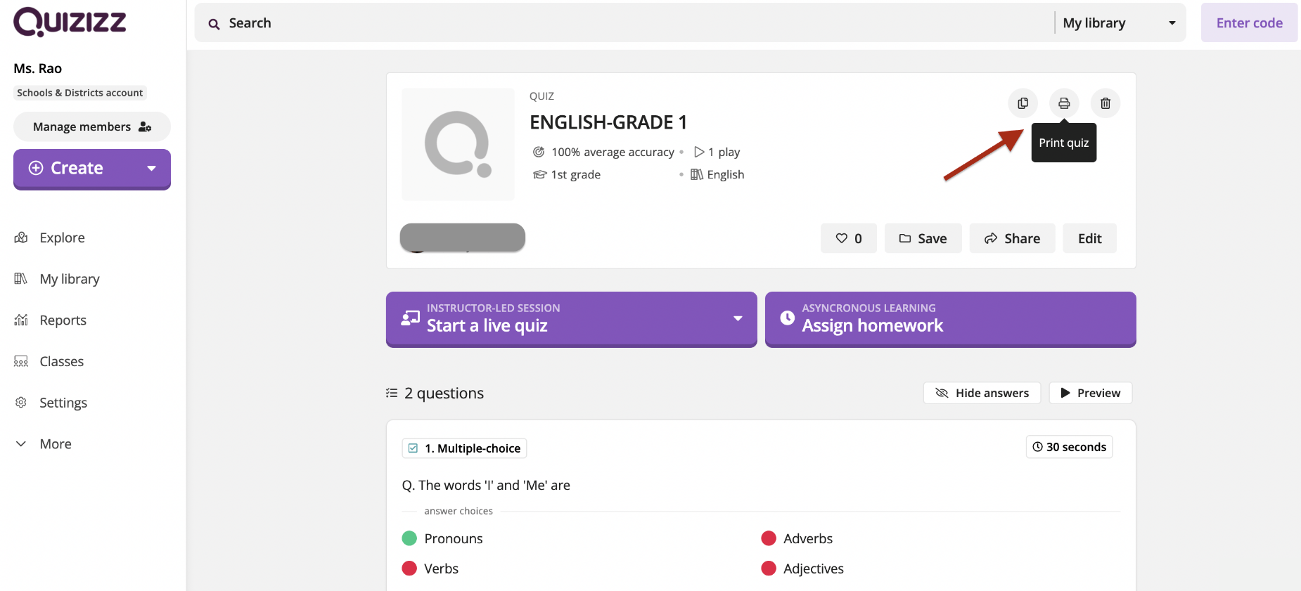Click the duplicate quiz copy icon
Image resolution: width=1301 pixels, height=591 pixels.
pos(1023,103)
